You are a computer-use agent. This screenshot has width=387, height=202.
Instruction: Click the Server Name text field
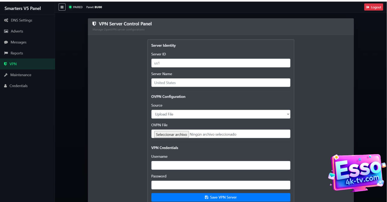pyautogui.click(x=221, y=83)
